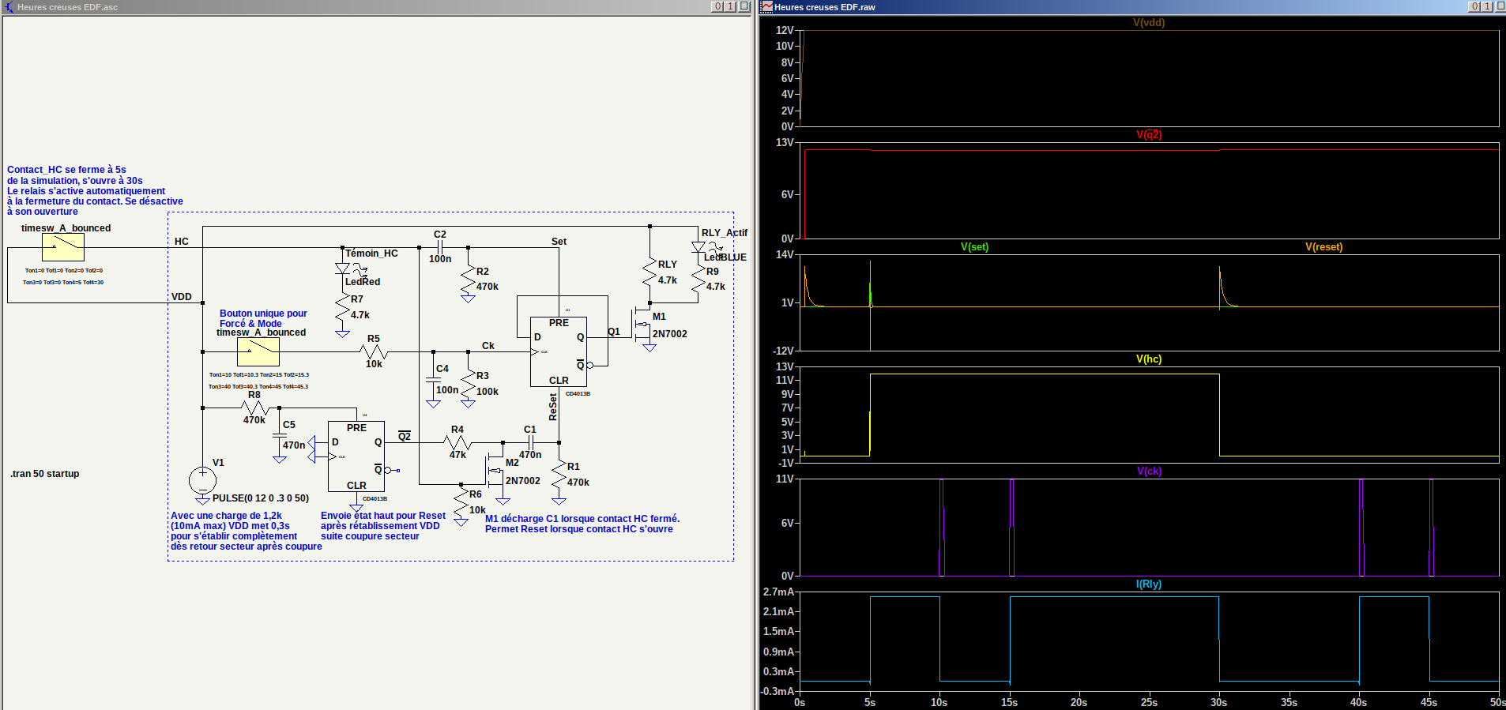1506x710 pixels.
Task: Select the blue I(Rly) trace label
Action: coord(1148,584)
